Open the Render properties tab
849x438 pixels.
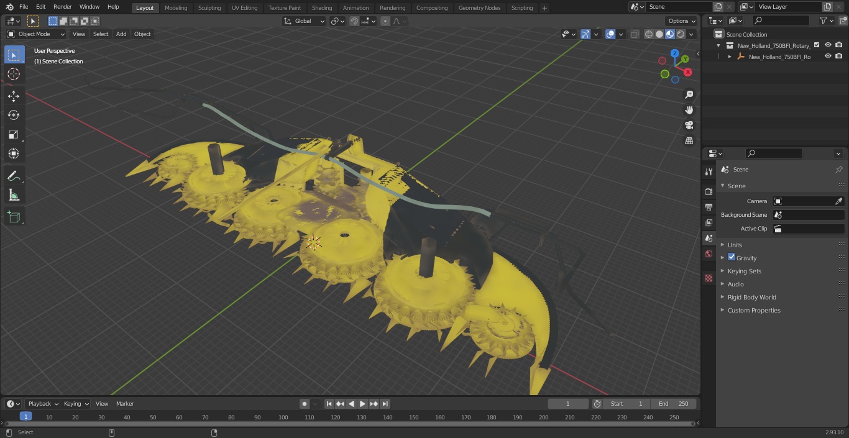coord(709,192)
